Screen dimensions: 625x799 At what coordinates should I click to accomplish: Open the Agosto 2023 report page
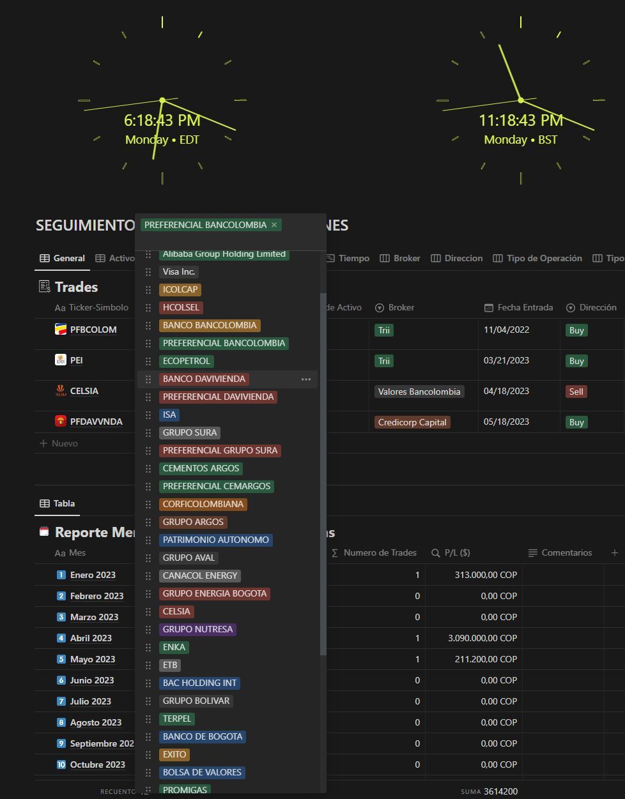[x=96, y=722]
